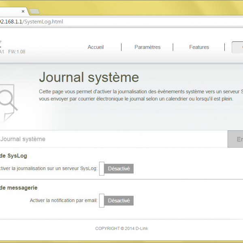
Task: Open the Paramètres menu
Action: coord(147,47)
